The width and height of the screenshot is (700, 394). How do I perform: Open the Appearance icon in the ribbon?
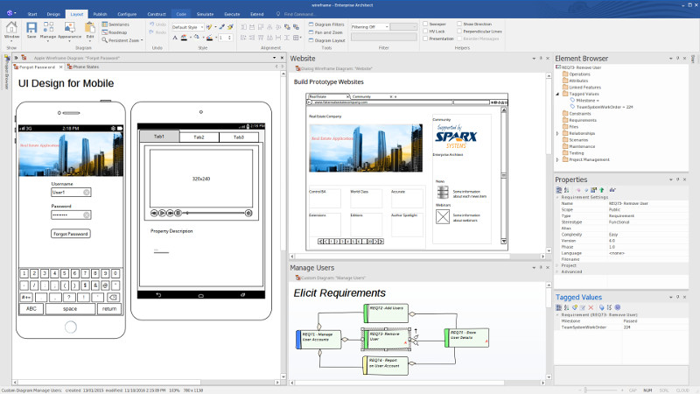(69, 31)
